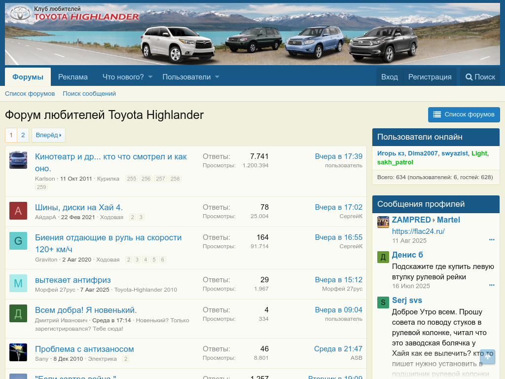This screenshot has width=505, height=379.
Task: Click ZAMPRED's profile avatar in sidebar
Action: (x=383, y=222)
